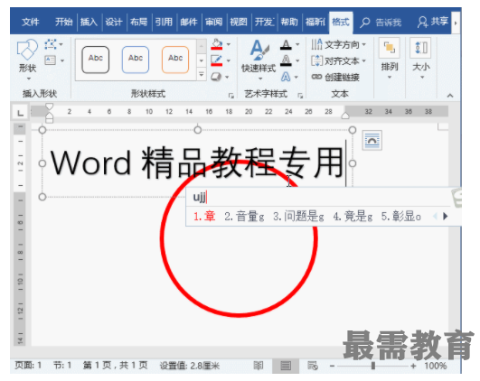Switch to the Home tab
This screenshot has height=381, width=480.
click(63, 22)
